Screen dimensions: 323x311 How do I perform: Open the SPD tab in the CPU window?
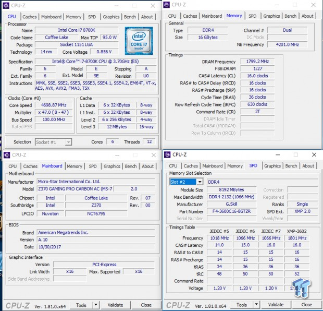tap(92, 17)
